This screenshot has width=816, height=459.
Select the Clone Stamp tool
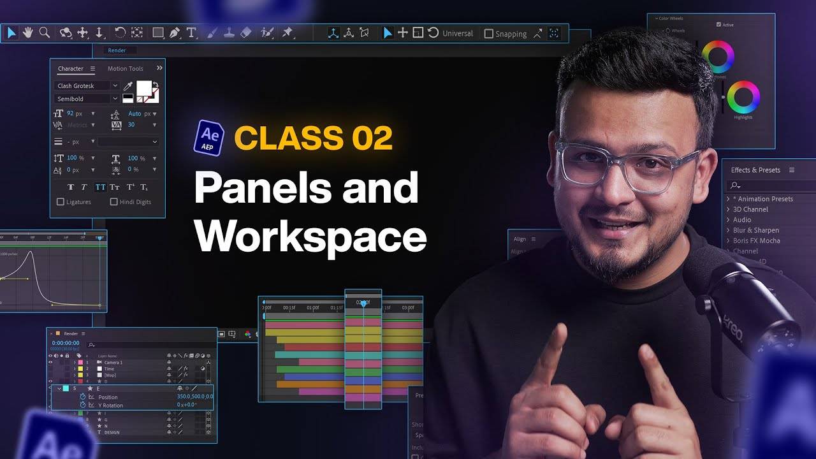click(x=229, y=33)
